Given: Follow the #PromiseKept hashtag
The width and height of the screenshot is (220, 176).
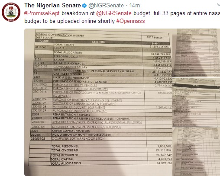Looking at the screenshot, I should click(x=42, y=13).
